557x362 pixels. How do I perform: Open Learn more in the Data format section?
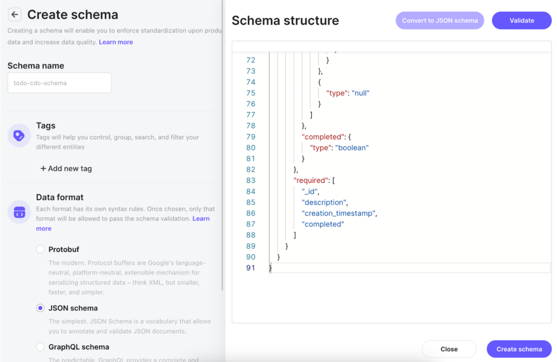pyautogui.click(x=201, y=218)
